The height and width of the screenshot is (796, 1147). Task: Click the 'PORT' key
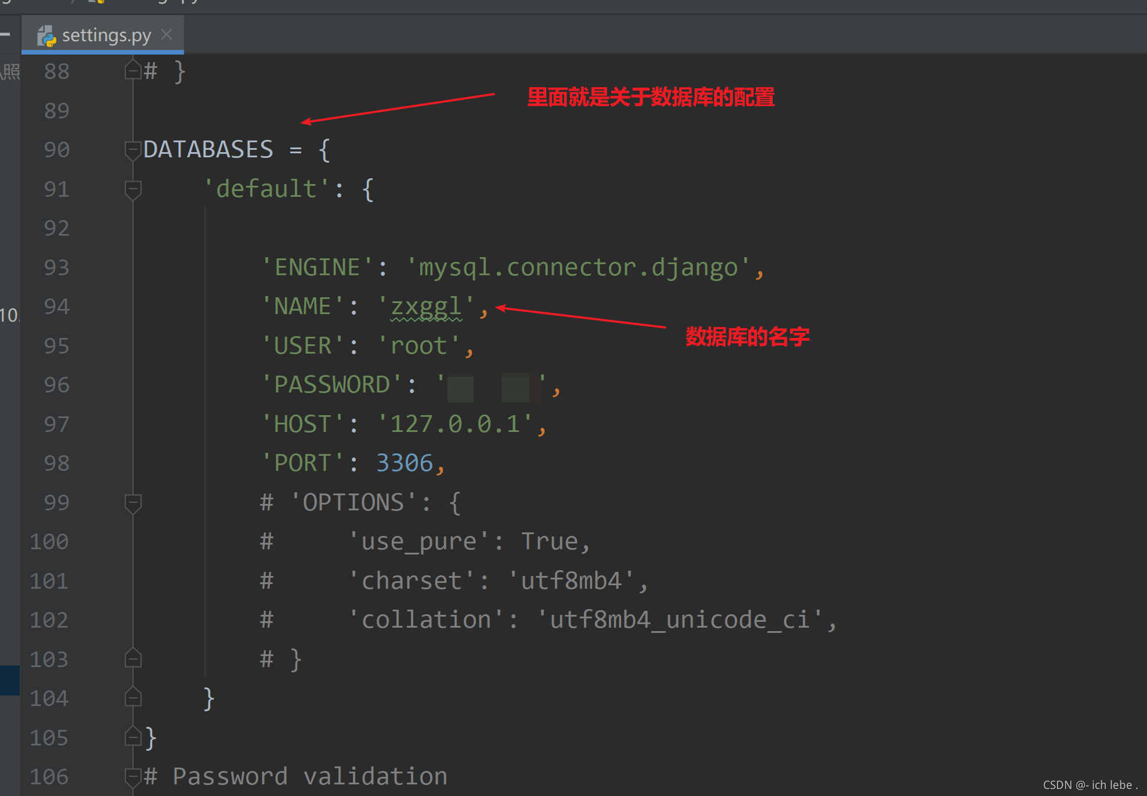click(x=302, y=463)
